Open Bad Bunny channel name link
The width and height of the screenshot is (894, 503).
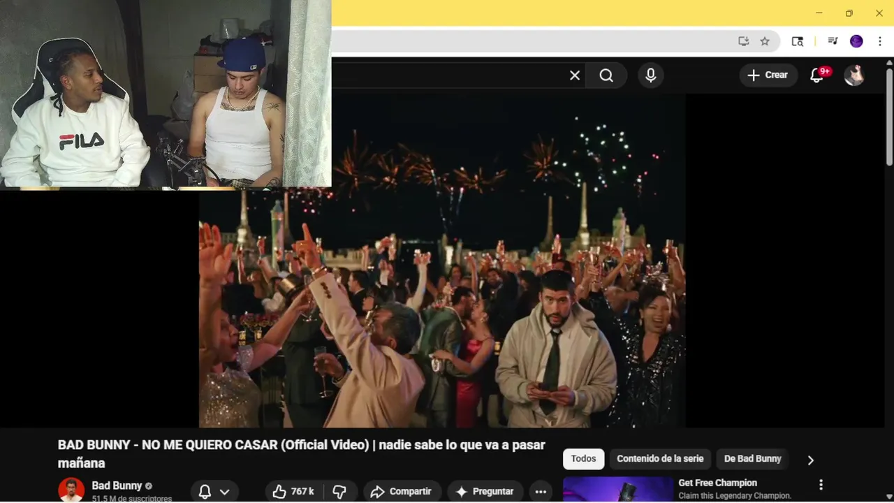point(117,486)
